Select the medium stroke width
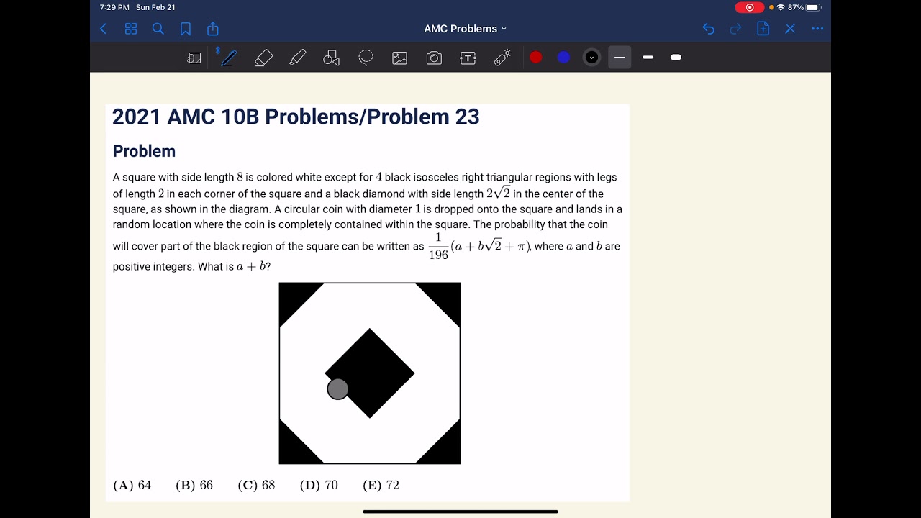Image resolution: width=921 pixels, height=518 pixels. click(648, 57)
